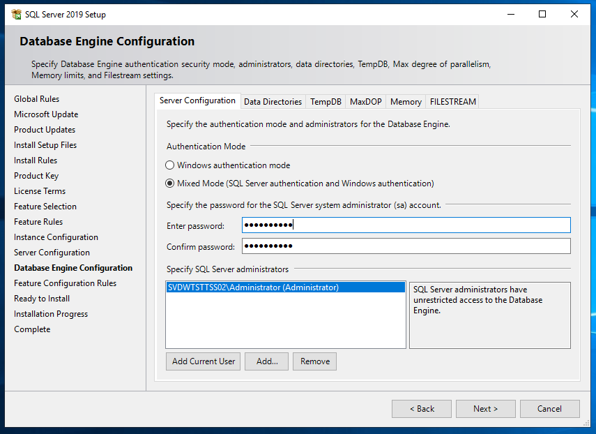596x434 pixels.
Task: Click the Authentication Mode group label
Action: (x=206, y=147)
